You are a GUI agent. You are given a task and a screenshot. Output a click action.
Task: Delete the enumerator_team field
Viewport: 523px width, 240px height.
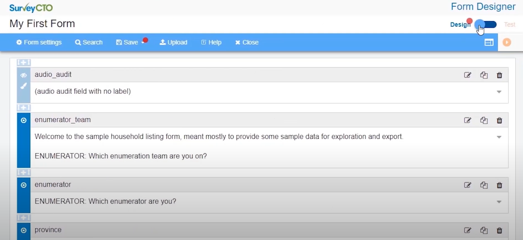tap(499, 120)
